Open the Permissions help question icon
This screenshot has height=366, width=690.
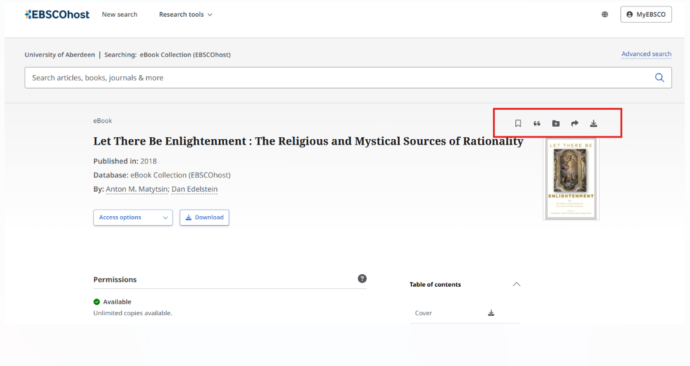[x=362, y=279]
